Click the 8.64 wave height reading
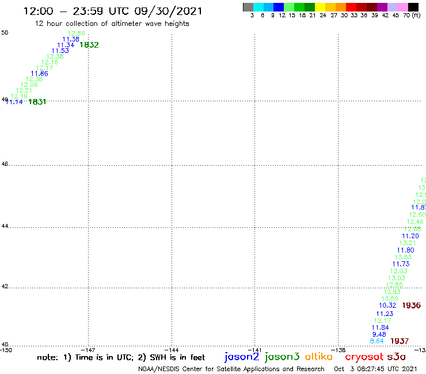This screenshot has height=374, width=426. tap(377, 341)
